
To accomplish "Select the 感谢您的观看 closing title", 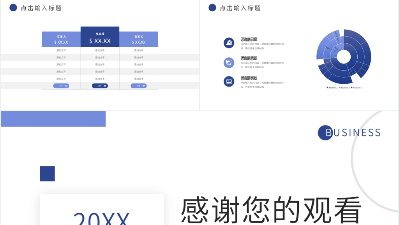I will pos(271,210).
